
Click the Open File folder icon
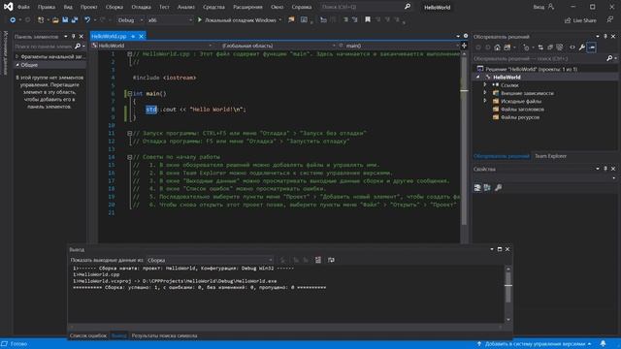[x=55, y=19]
